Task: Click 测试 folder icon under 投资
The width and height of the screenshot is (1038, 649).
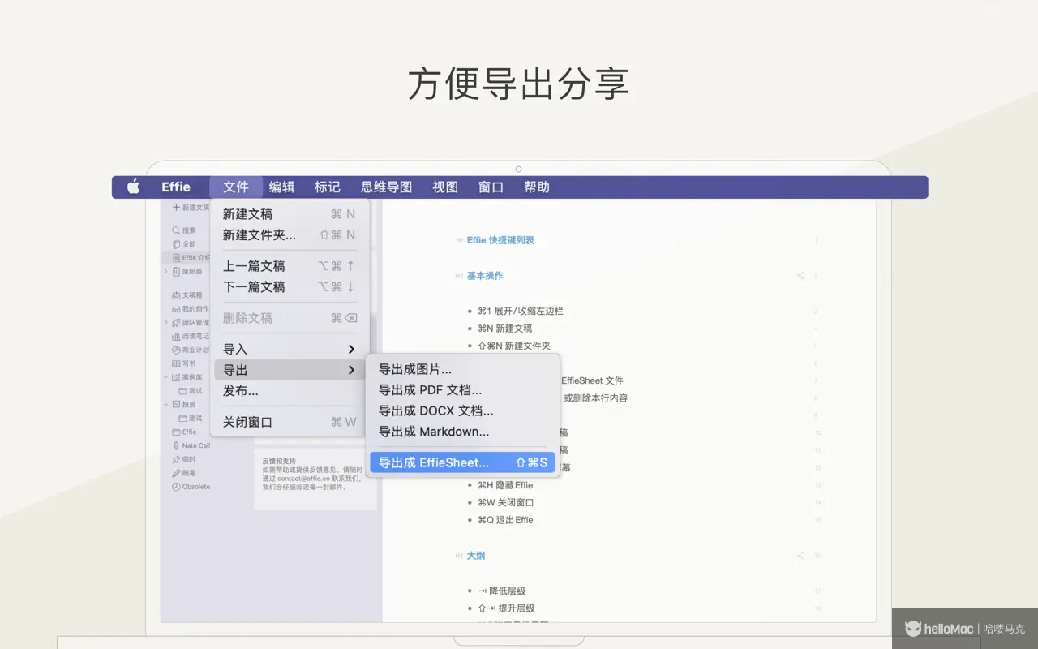Action: click(183, 418)
